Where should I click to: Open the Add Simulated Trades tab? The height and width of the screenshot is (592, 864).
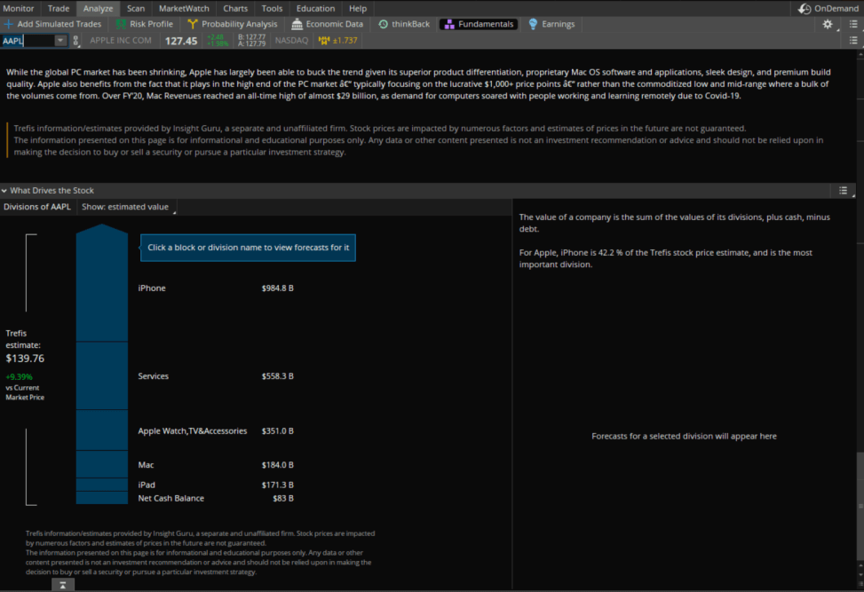coord(53,24)
